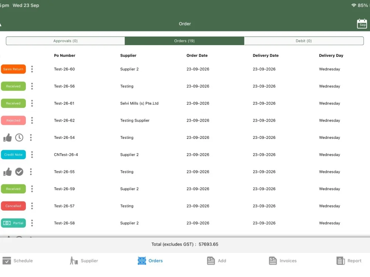Open three-dot menu for Test-26-54
The image size is (370, 277).
[31, 137]
